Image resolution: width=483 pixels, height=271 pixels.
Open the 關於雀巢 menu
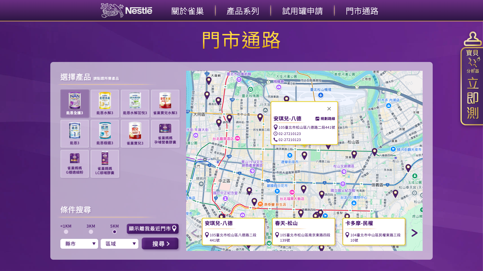(187, 11)
